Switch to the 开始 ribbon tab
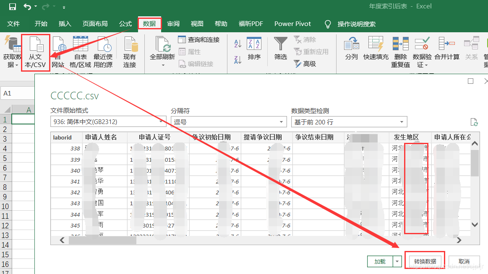This screenshot has width=488, height=274. tap(41, 24)
